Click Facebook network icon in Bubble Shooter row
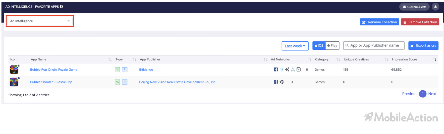This screenshot has width=444, height=134. pyautogui.click(x=276, y=82)
